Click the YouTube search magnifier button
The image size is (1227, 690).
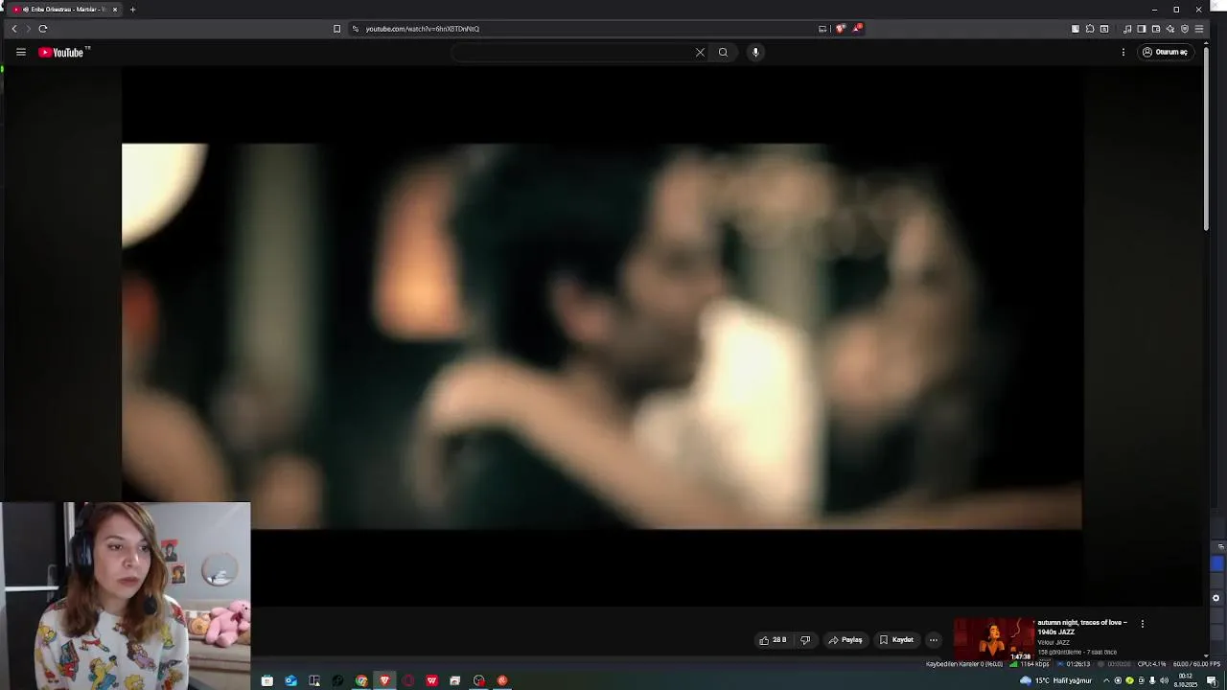723,53
